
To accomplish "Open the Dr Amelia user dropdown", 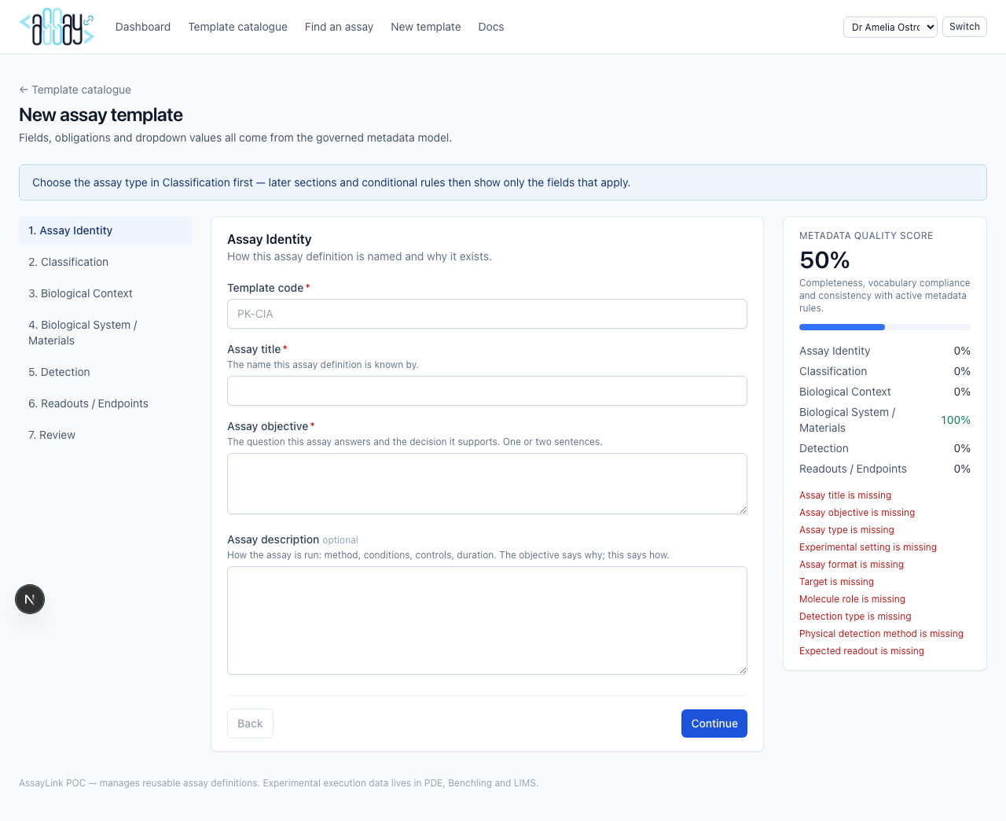I will click(890, 27).
